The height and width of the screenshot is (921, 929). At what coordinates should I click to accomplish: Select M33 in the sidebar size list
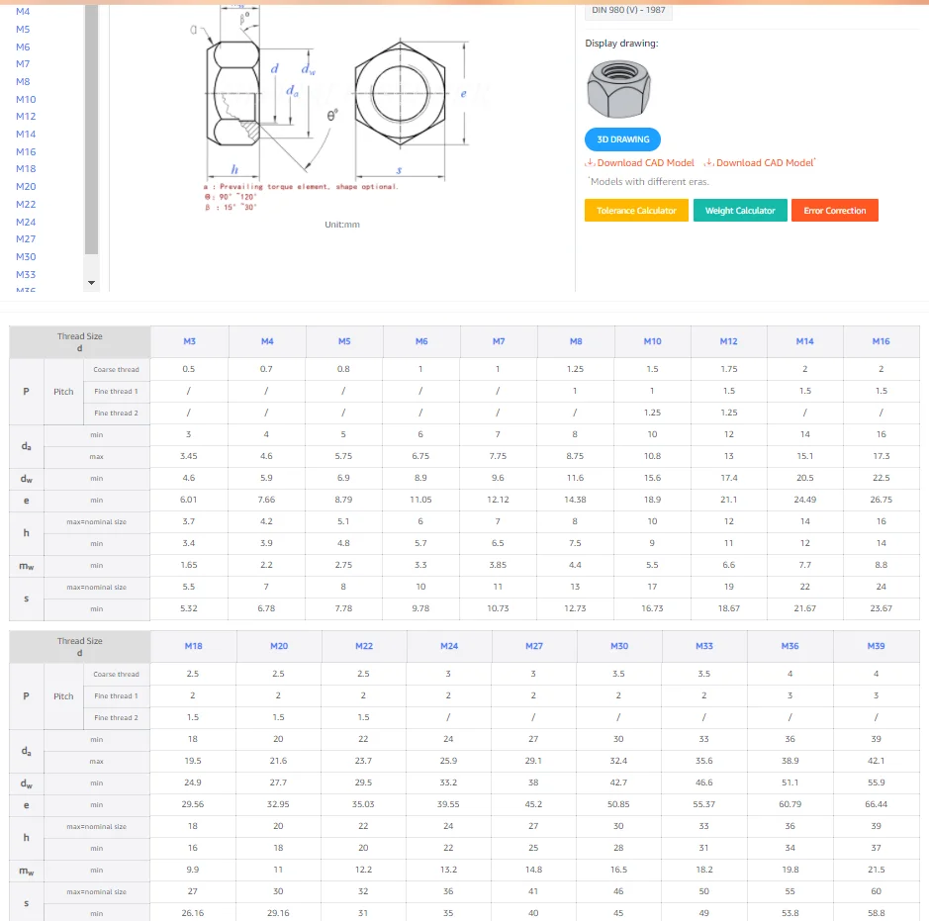click(x=26, y=274)
